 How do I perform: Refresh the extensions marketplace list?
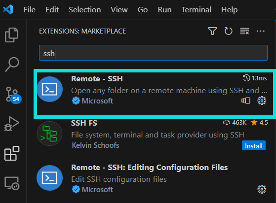[x=228, y=31]
